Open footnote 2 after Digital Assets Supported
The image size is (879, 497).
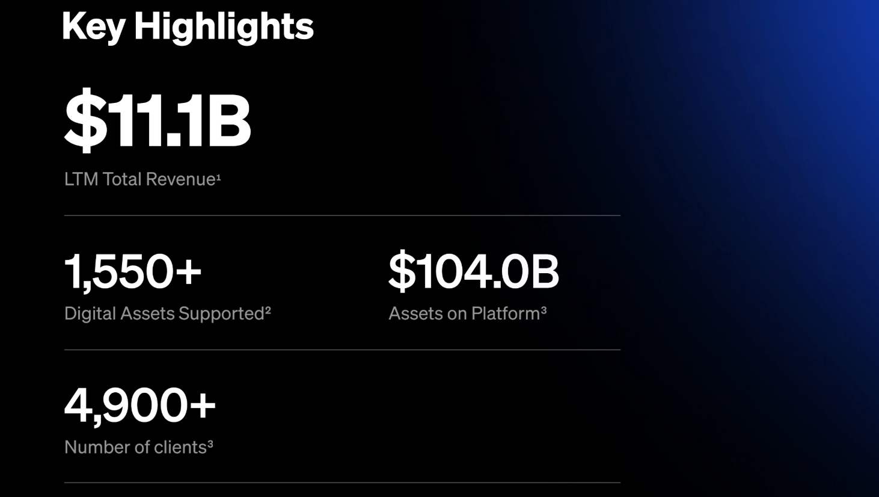[268, 310]
